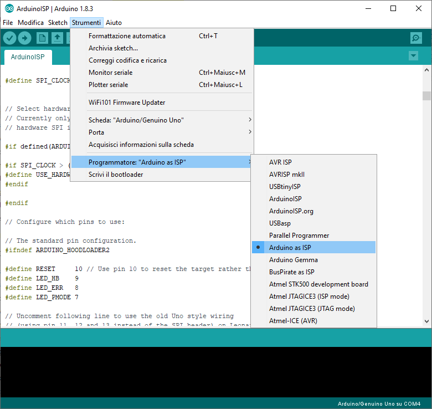Select the ArduinoISP programmer entry
Screen dimensions: 432x409
coord(313,199)
